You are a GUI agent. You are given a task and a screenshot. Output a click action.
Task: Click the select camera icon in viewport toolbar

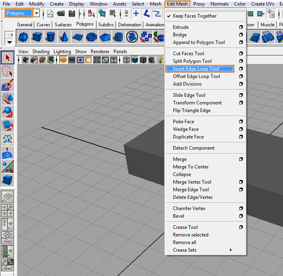[25, 60]
